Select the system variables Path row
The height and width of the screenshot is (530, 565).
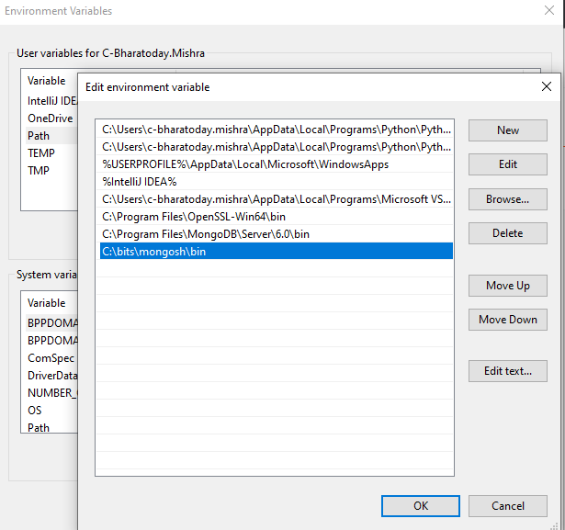coord(51,427)
